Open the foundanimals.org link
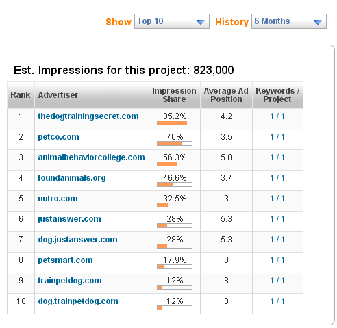 pyautogui.click(x=72, y=178)
